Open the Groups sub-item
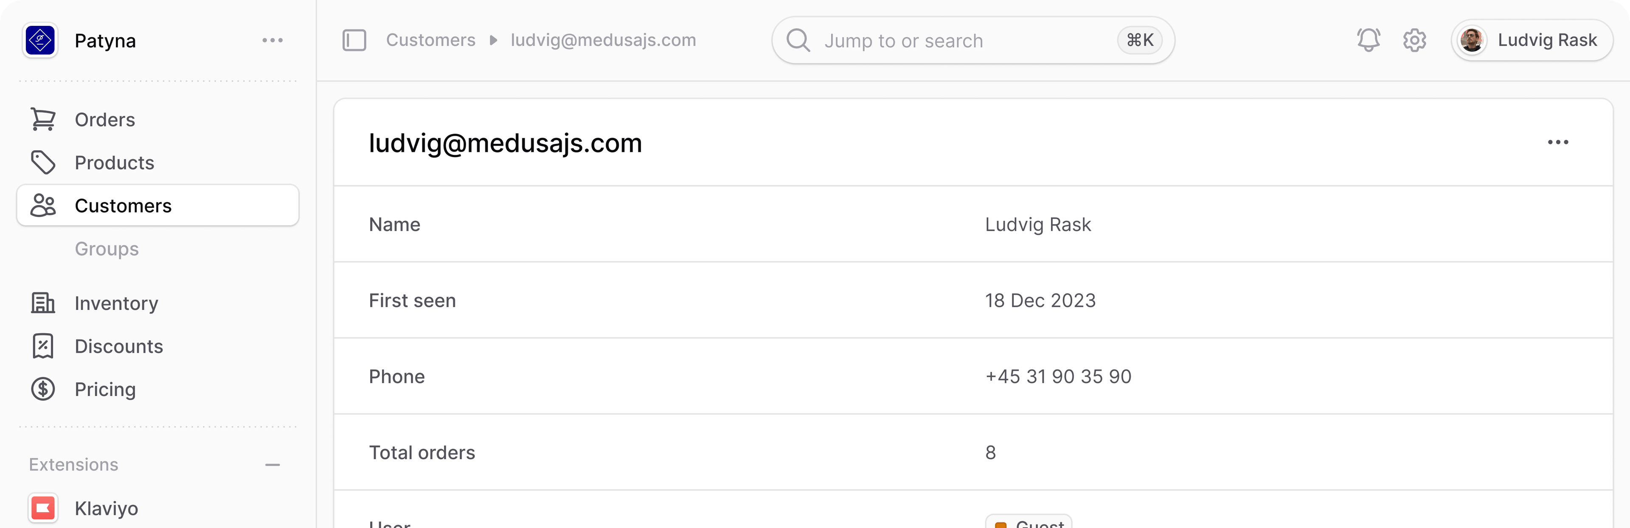Image resolution: width=1630 pixels, height=528 pixels. click(107, 248)
